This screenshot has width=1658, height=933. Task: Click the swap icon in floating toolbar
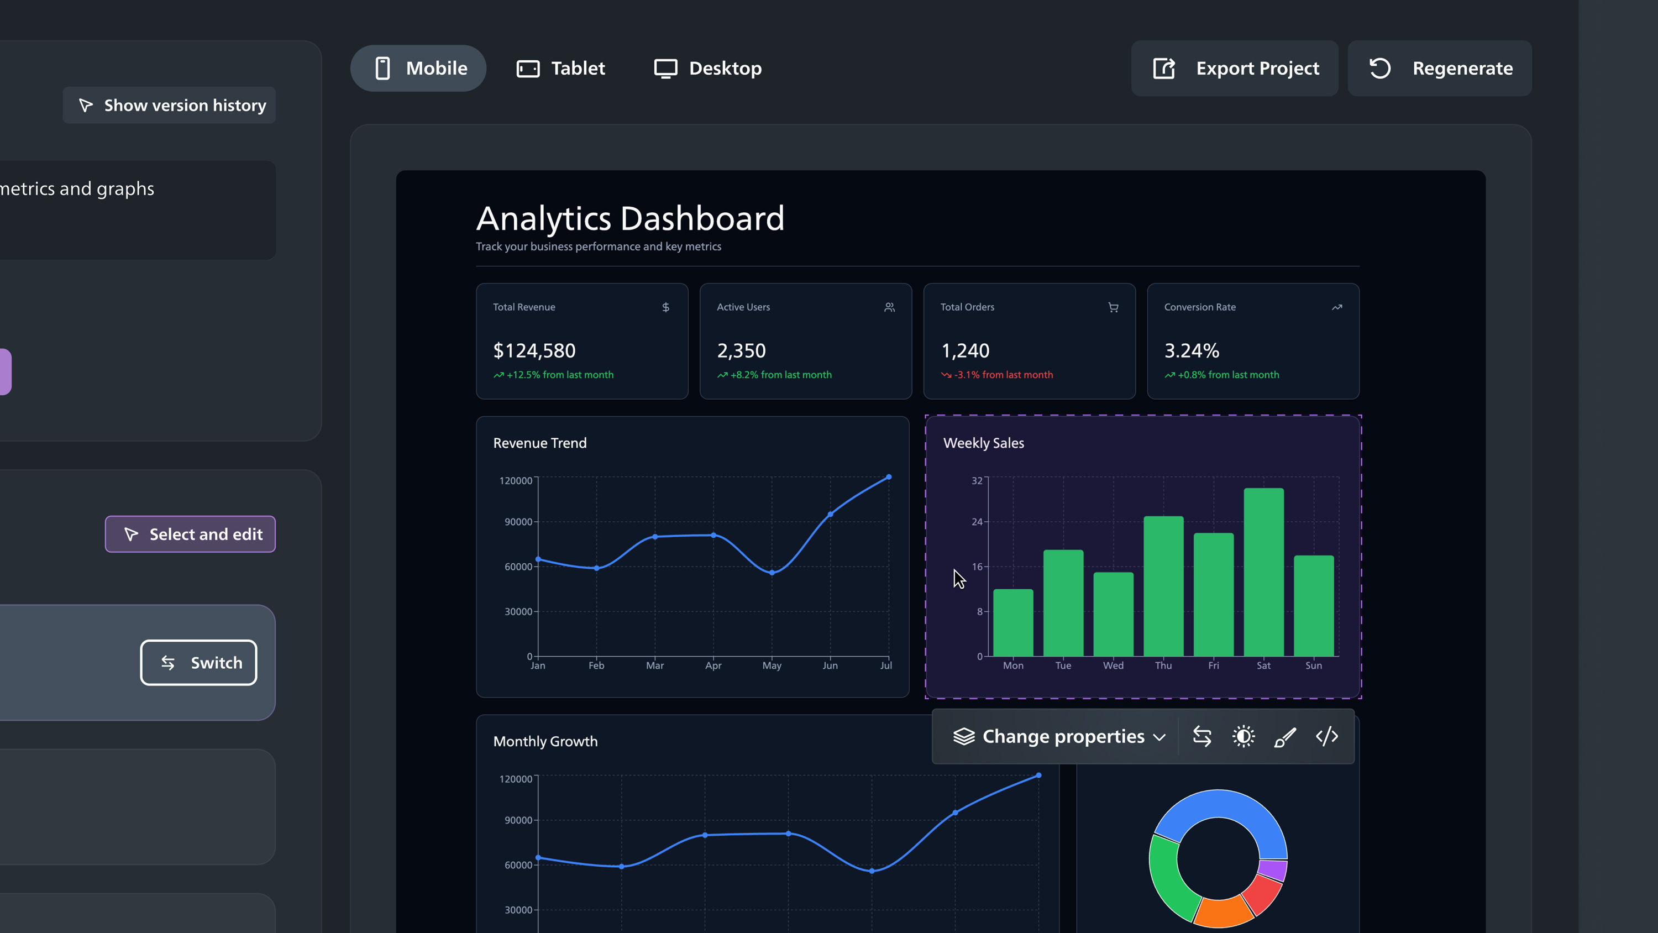click(1201, 736)
